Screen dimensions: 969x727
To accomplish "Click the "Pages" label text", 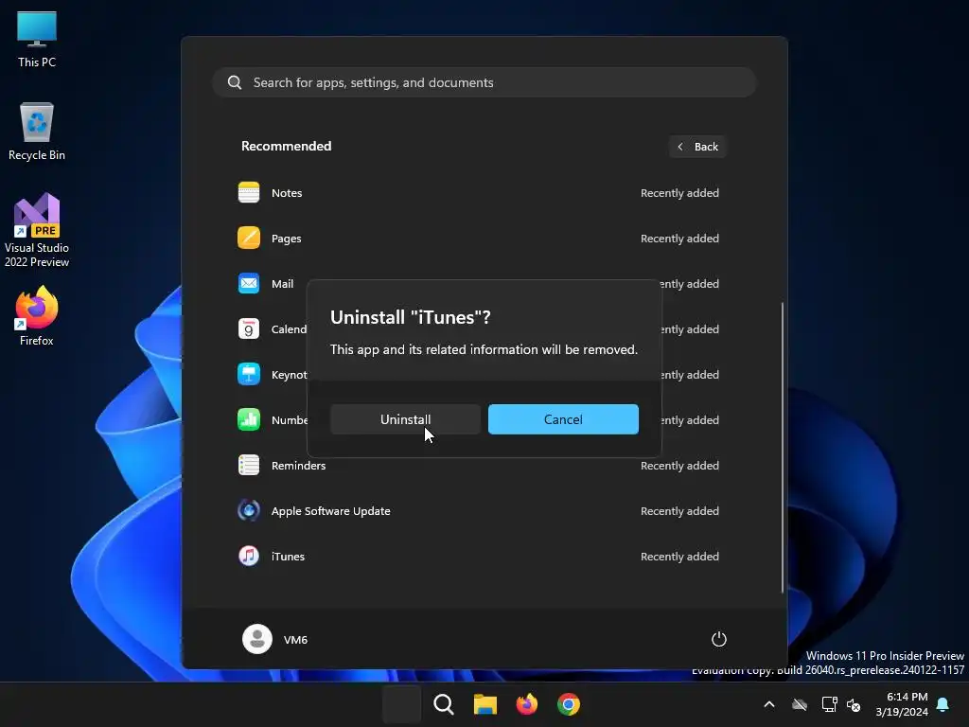I will coord(286,239).
